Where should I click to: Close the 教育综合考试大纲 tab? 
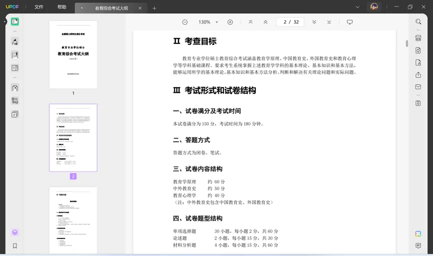click(x=140, y=8)
